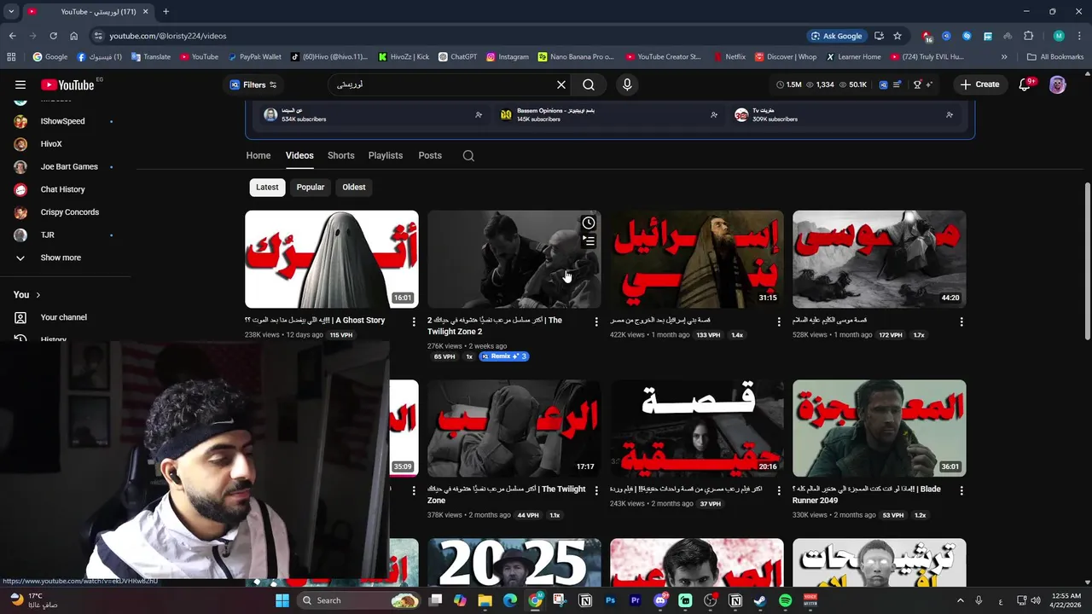Open Photoshop from the taskbar

coord(610,600)
